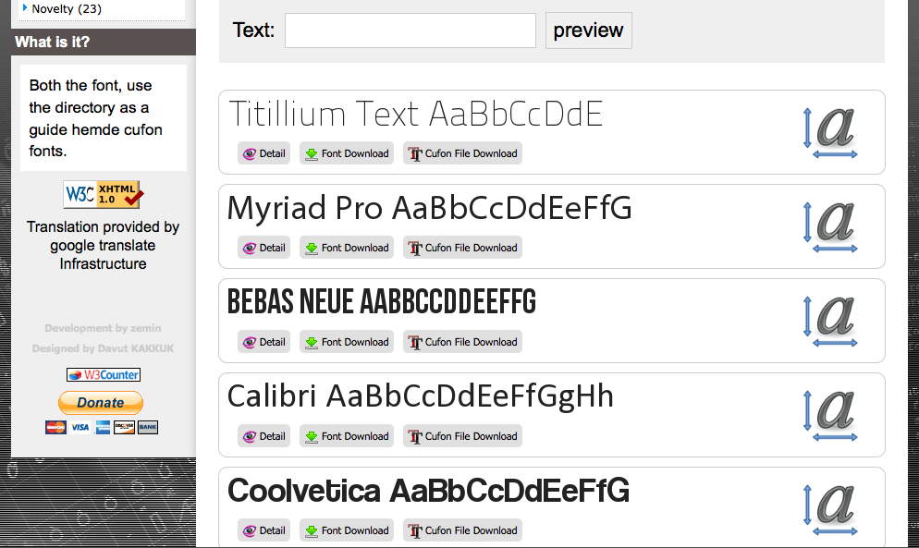
Task: Download the Coolvetica font
Action: tap(347, 530)
